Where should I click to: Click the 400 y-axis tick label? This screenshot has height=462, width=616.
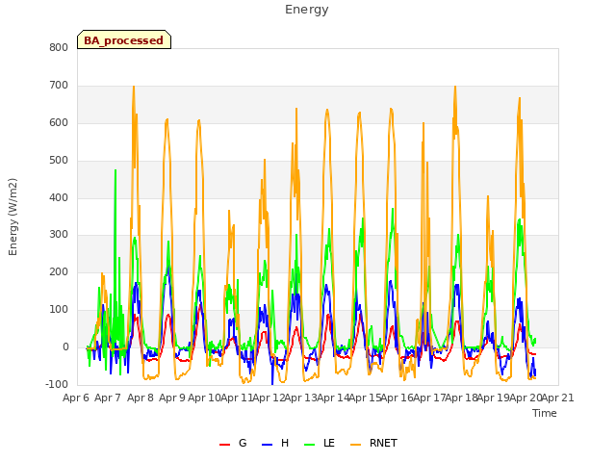pyautogui.click(x=59, y=197)
